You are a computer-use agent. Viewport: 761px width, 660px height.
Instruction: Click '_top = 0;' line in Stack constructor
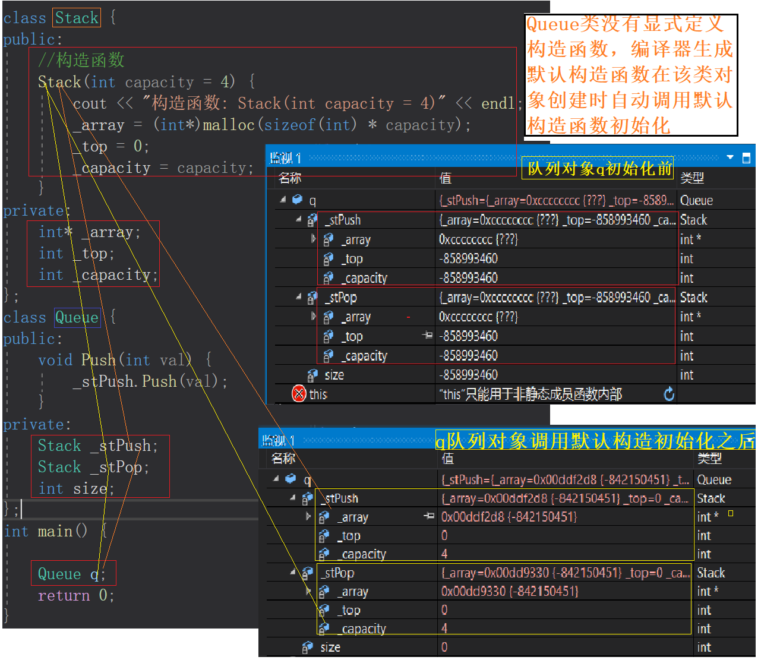[111, 146]
